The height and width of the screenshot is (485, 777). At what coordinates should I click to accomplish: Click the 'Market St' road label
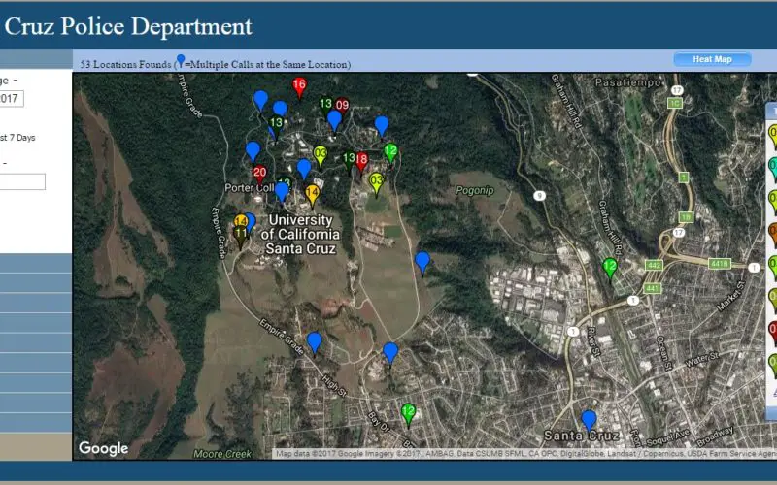click(x=731, y=296)
